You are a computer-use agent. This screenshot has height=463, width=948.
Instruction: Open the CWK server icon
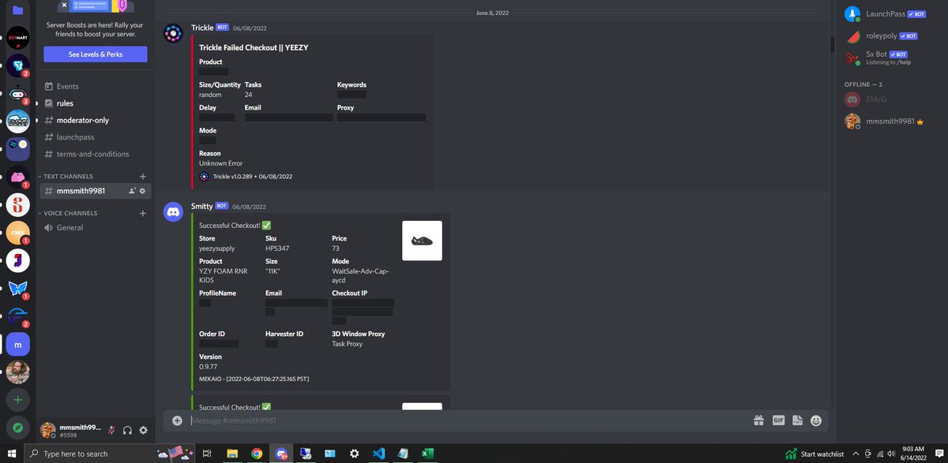coord(17,233)
